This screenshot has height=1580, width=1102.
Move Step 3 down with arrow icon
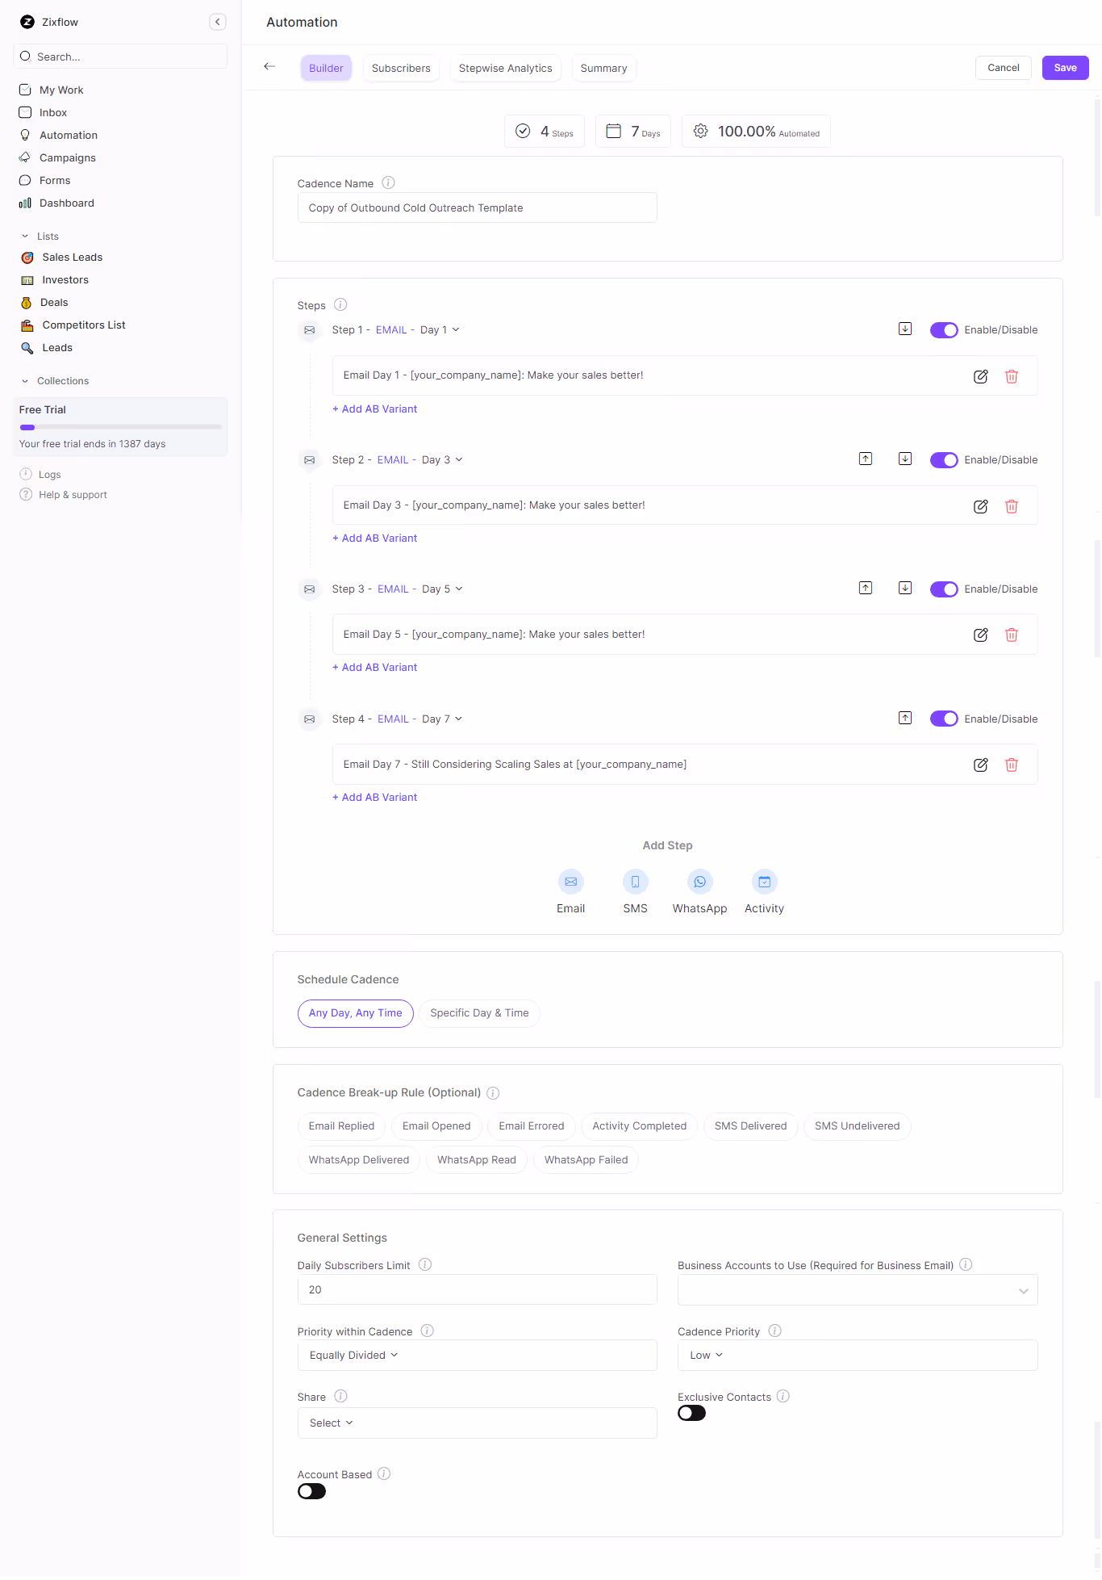[905, 588]
